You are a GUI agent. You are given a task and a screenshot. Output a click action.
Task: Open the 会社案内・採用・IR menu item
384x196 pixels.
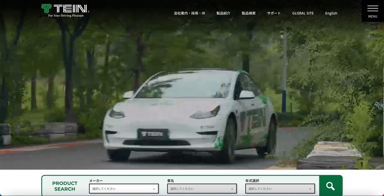tap(189, 13)
